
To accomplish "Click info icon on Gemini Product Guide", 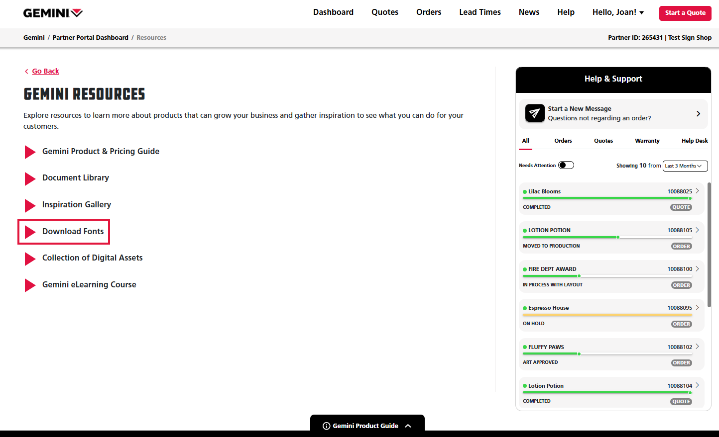I will click(x=327, y=426).
